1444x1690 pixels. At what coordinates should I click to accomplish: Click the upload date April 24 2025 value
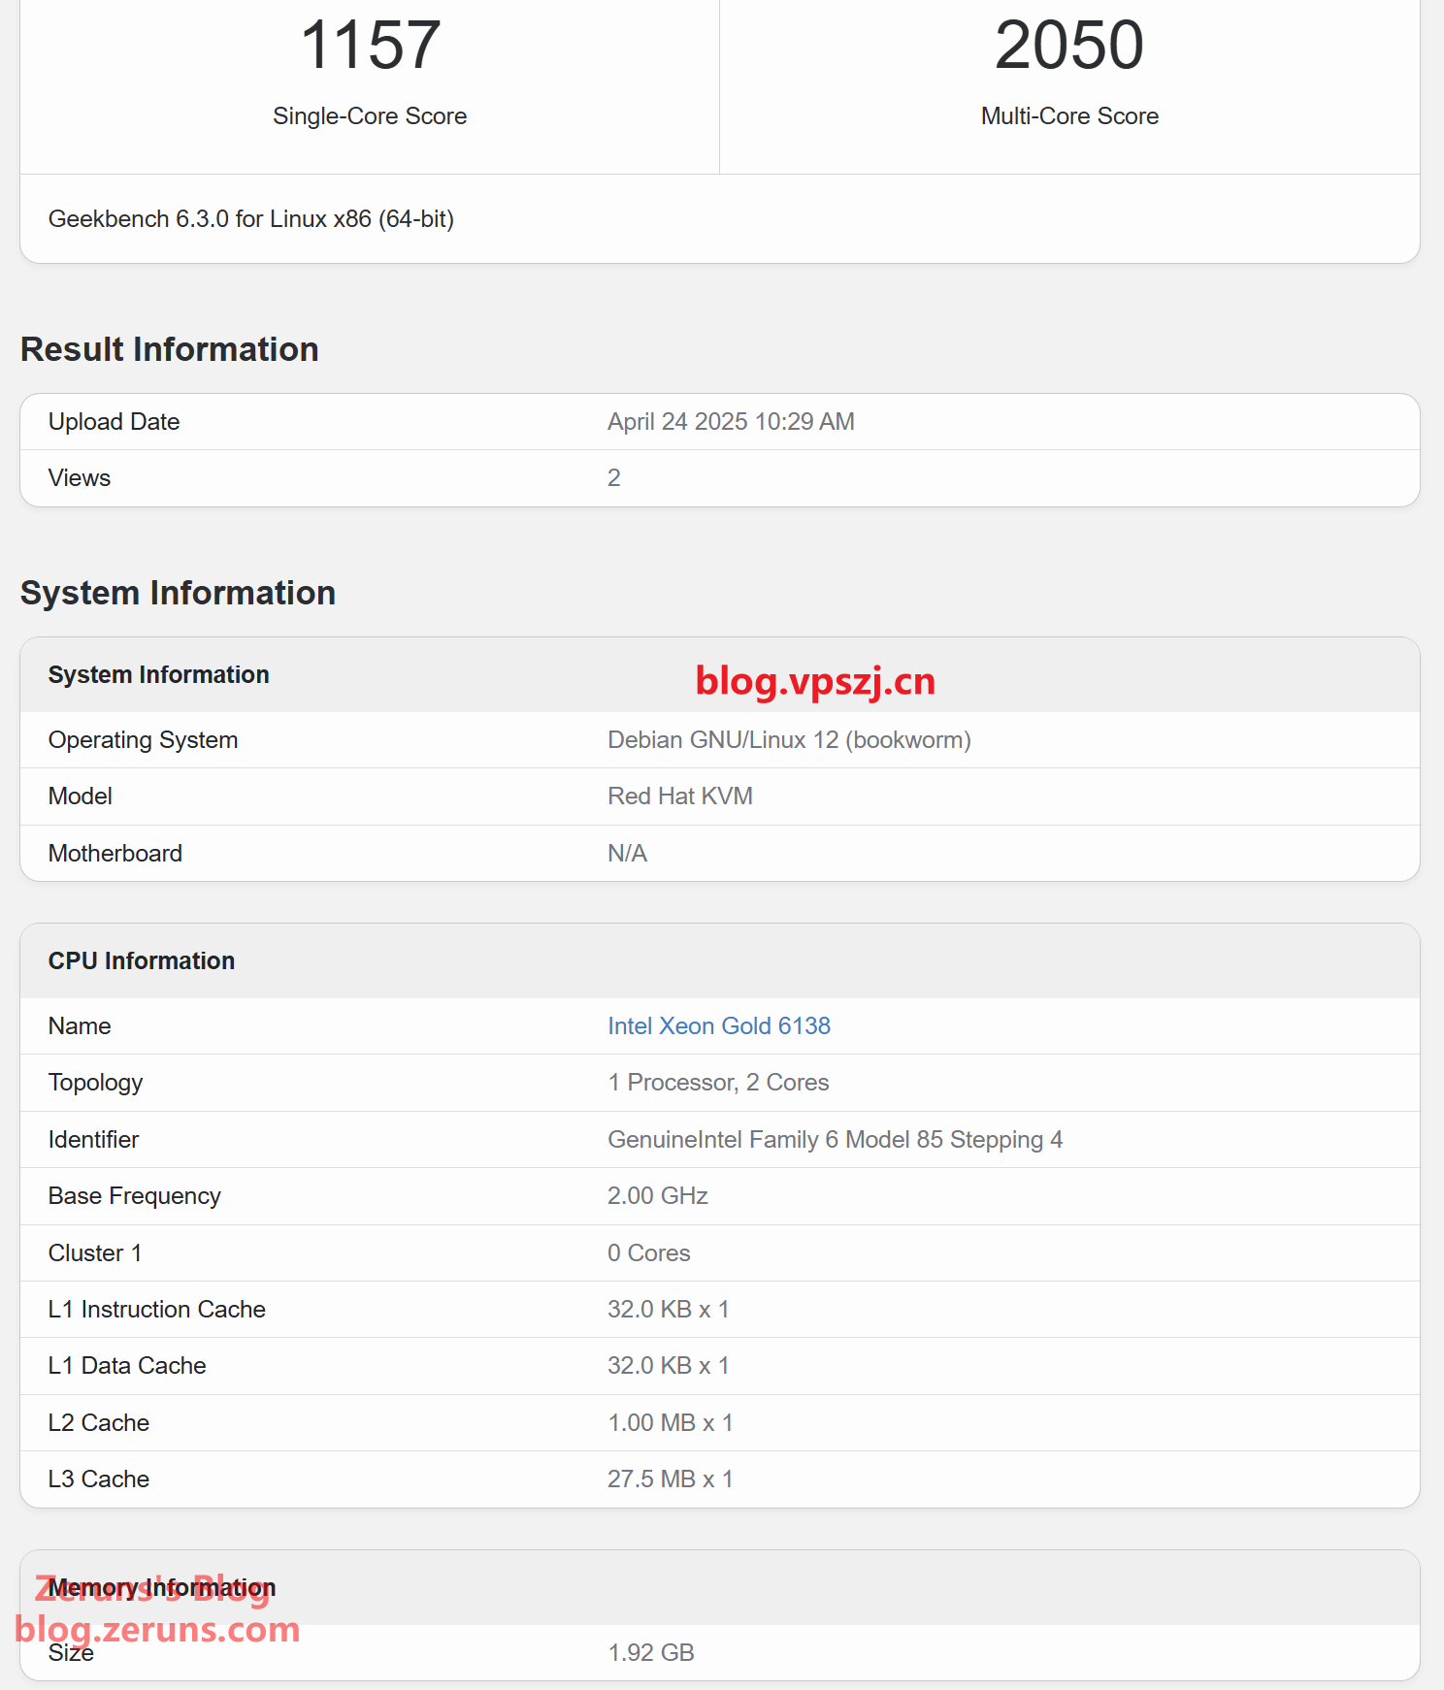pyautogui.click(x=731, y=422)
